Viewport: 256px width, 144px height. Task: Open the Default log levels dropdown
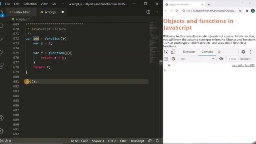coord(245,59)
